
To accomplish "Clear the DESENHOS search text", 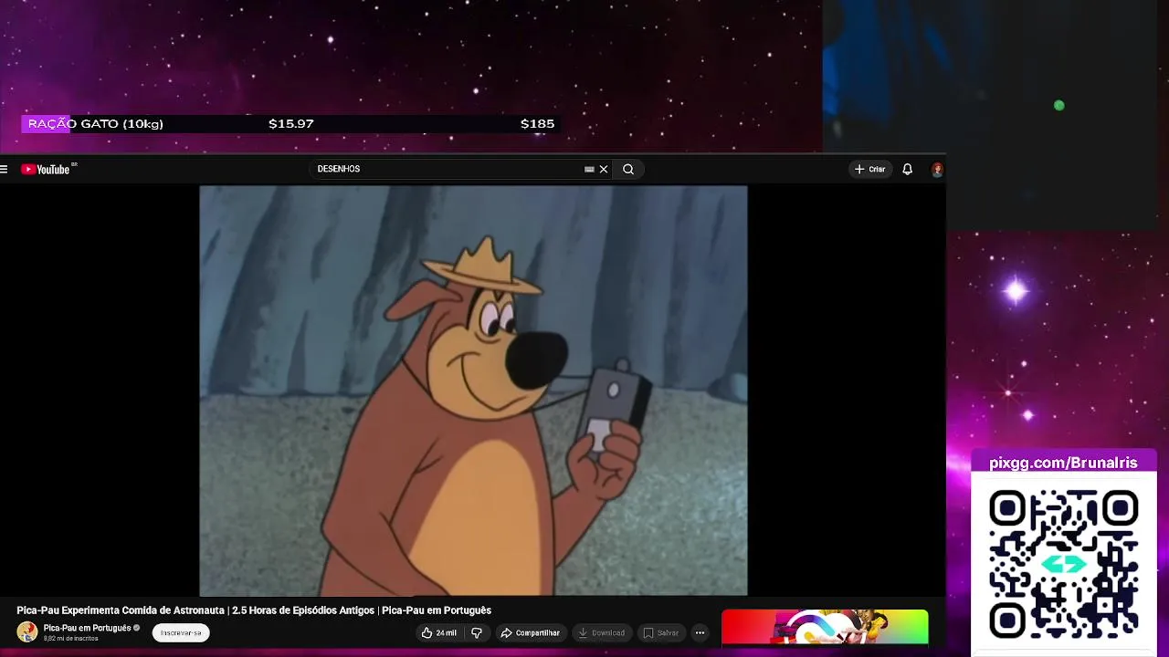I will tap(604, 169).
